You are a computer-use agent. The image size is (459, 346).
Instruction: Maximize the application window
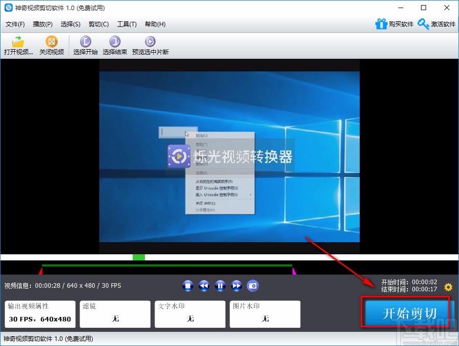(424, 8)
